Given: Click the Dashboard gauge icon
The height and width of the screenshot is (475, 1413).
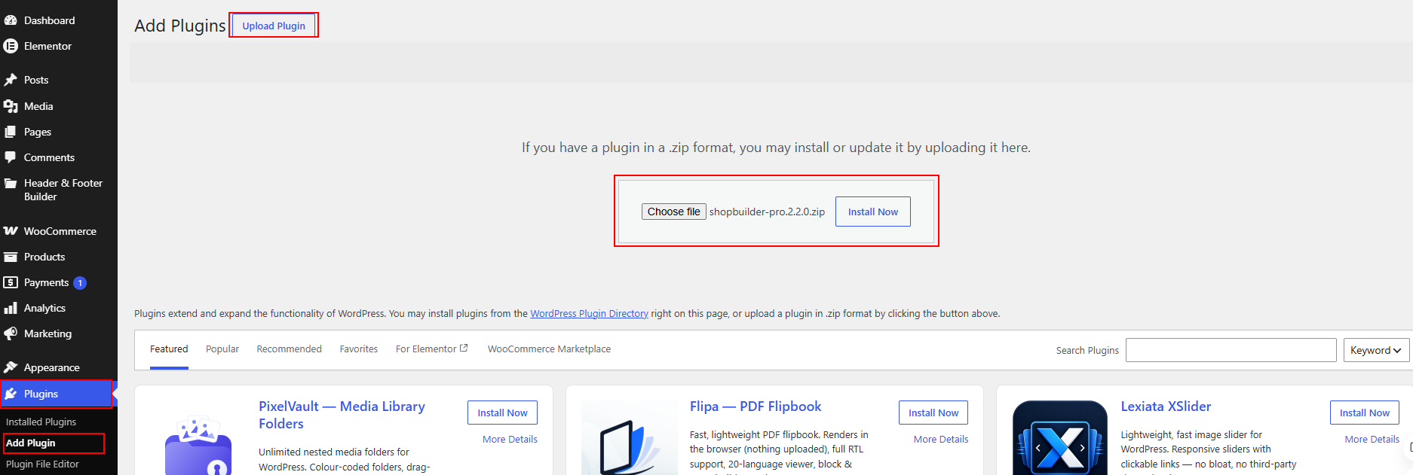Looking at the screenshot, I should point(11,20).
